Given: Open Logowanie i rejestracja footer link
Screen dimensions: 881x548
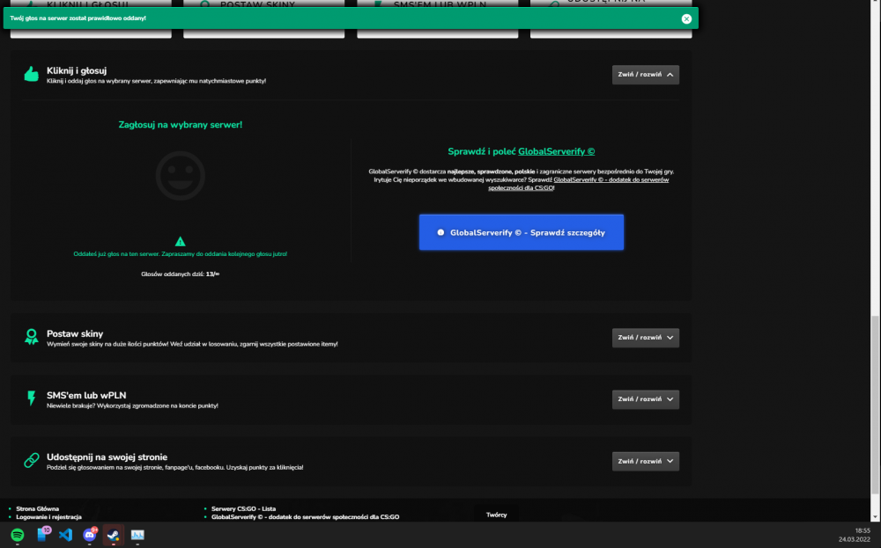Looking at the screenshot, I should 48,517.
